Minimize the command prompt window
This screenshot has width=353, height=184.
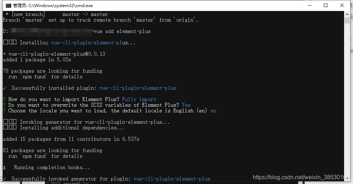(309, 5)
